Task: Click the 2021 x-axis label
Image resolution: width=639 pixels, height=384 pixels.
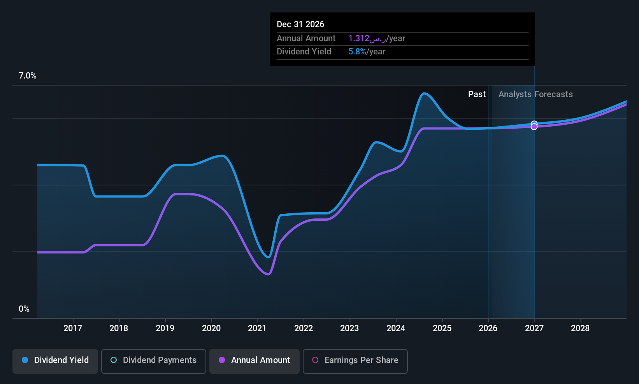Action: (257, 328)
